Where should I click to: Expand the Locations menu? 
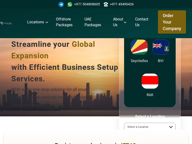37,22
